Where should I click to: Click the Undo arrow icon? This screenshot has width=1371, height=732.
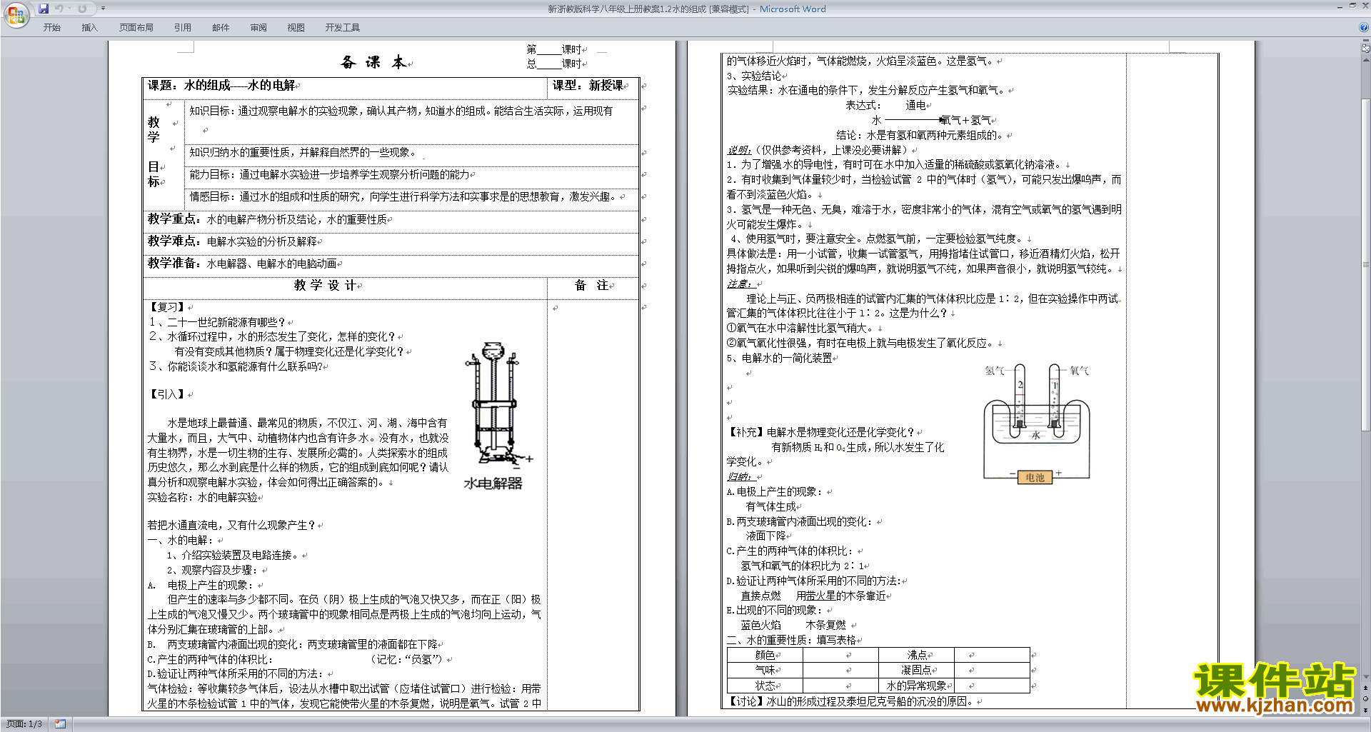point(59,9)
